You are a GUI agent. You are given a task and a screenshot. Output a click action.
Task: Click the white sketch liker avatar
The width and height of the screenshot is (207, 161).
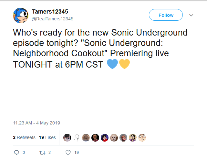click(77, 138)
